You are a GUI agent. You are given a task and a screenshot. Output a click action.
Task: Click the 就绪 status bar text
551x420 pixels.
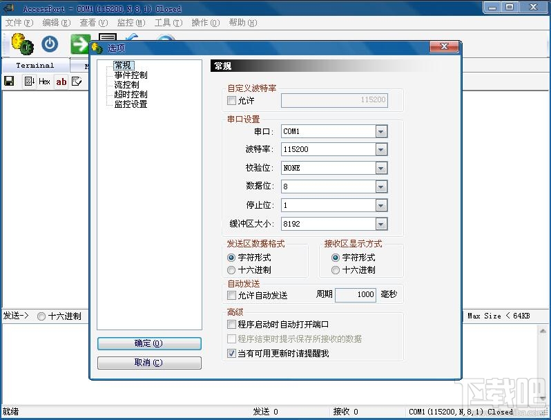[x=10, y=412]
